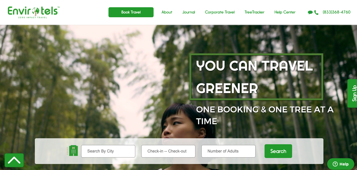This screenshot has width=357, height=170.
Task: Expand the Number of Adults selector
Action: [228, 151]
